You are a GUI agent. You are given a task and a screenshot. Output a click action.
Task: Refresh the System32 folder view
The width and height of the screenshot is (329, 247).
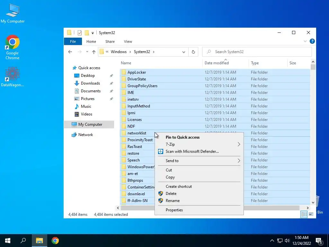tap(193, 52)
